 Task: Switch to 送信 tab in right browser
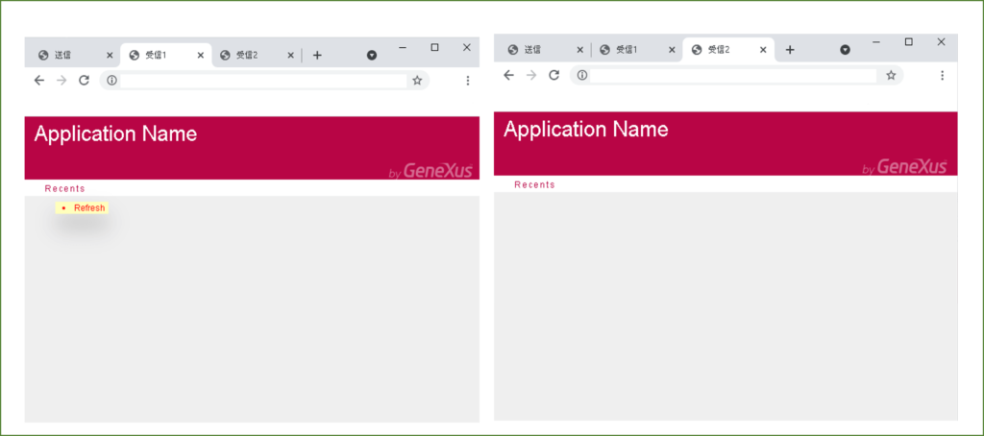tap(542, 50)
